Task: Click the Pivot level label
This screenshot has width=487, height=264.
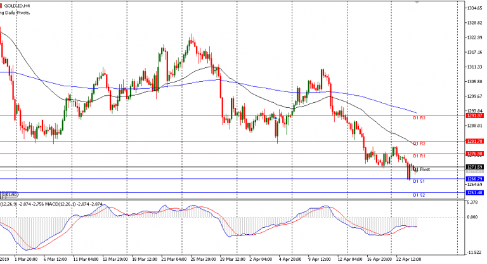Action: [x=425, y=169]
